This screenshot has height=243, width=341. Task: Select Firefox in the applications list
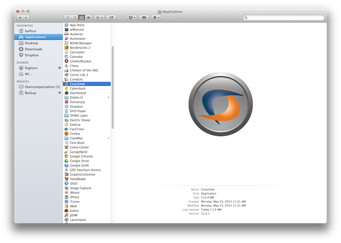[75, 134]
